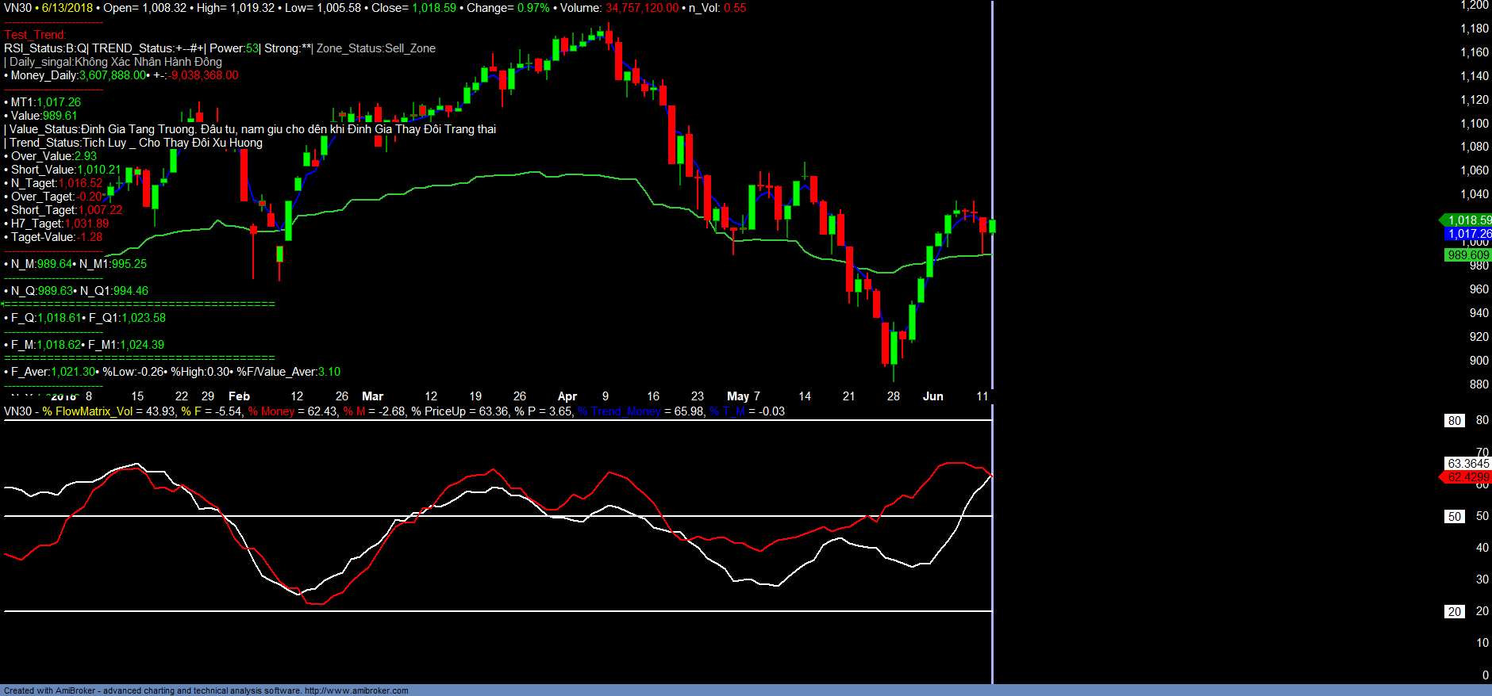The image size is (1492, 696).
Task: Click the Jun marker on the date axis
Action: tap(932, 396)
